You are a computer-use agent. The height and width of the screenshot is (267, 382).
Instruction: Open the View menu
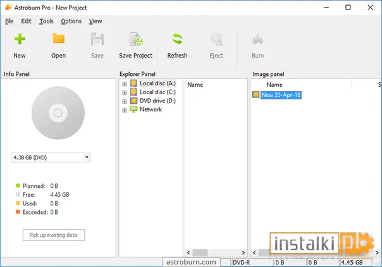[x=95, y=21]
